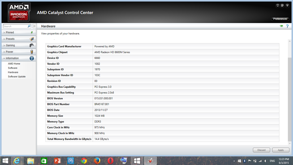293x165 pixels.
Task: Open the Preferences menu
Action: point(280,19)
